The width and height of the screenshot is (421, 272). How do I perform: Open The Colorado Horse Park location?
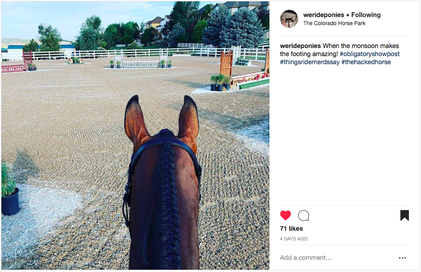[x=334, y=23]
